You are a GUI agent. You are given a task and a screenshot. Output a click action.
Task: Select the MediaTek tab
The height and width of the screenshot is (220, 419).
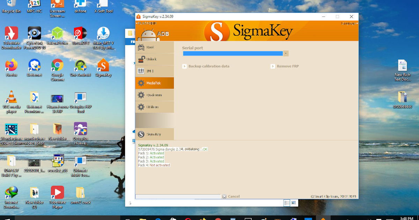[154, 83]
